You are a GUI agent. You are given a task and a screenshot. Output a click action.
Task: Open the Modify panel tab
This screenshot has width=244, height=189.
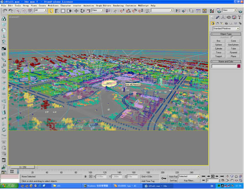point(217,17)
